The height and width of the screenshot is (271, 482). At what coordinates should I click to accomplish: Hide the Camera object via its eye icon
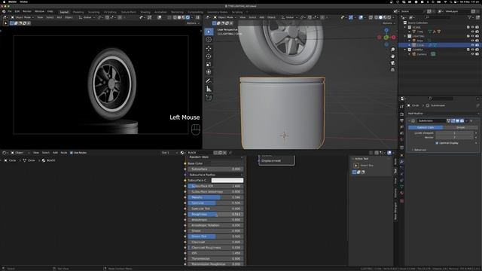coord(472,54)
